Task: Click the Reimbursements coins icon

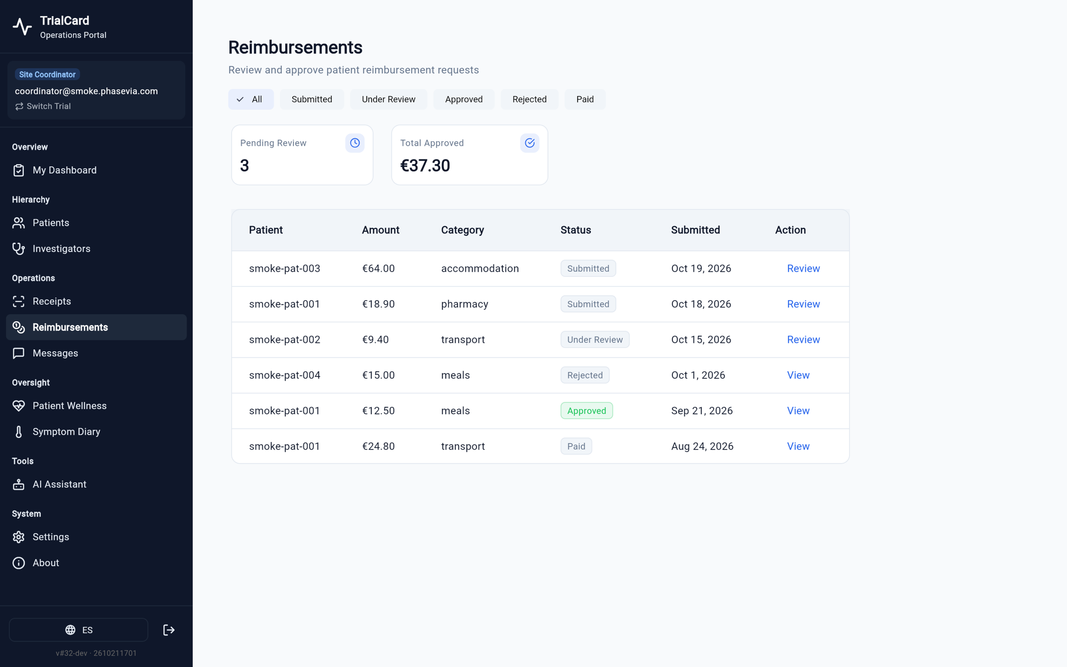Action: (x=18, y=327)
